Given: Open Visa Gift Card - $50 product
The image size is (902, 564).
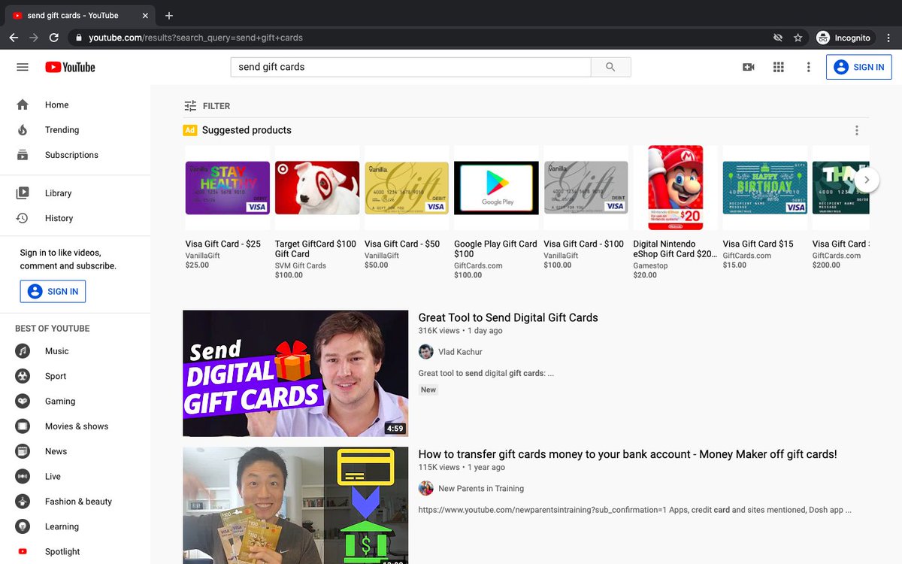Looking at the screenshot, I should pyautogui.click(x=407, y=188).
